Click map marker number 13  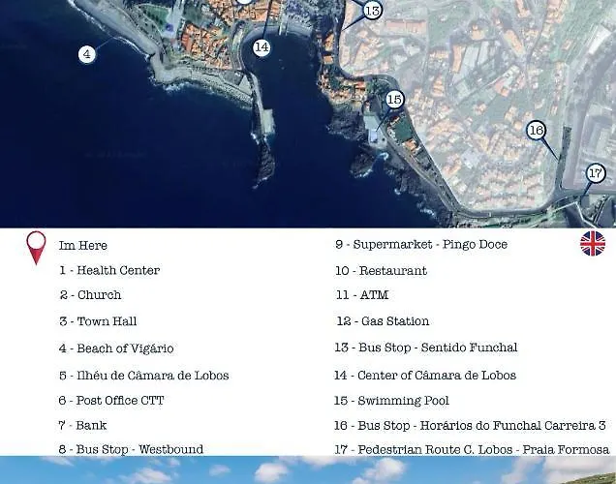372,12
